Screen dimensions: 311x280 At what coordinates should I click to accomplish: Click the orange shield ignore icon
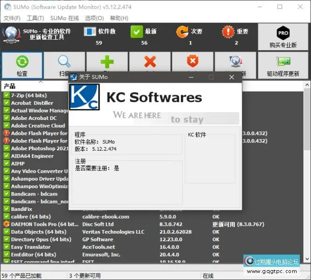(x=192, y=62)
